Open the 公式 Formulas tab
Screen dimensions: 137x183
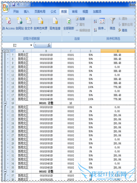pos(53,12)
